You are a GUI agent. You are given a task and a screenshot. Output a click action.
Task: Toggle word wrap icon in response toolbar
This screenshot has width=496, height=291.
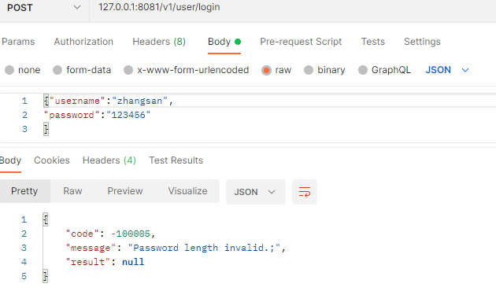coord(305,192)
